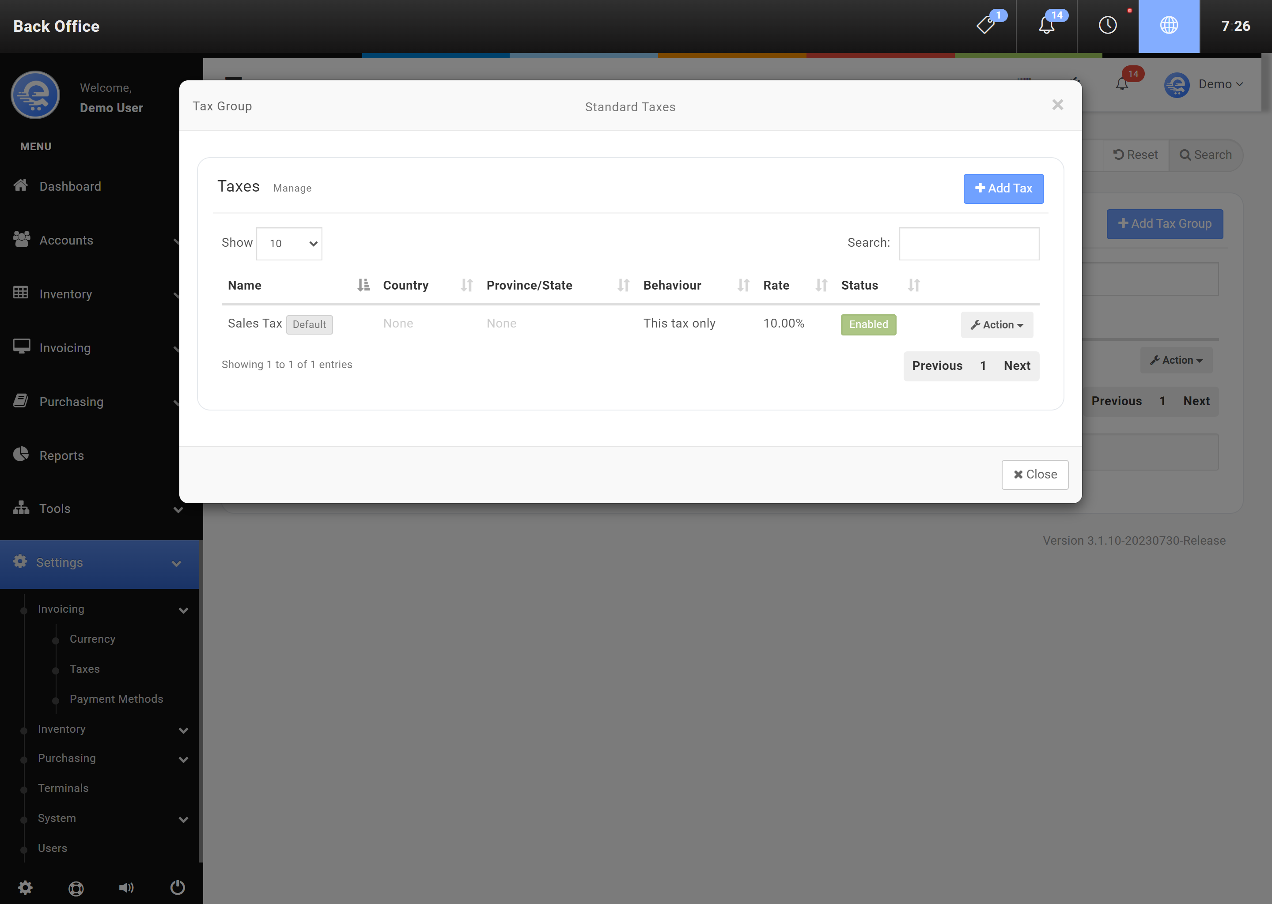The width and height of the screenshot is (1272, 904).
Task: Open the Sales Tax Action dropdown
Action: [996, 324]
